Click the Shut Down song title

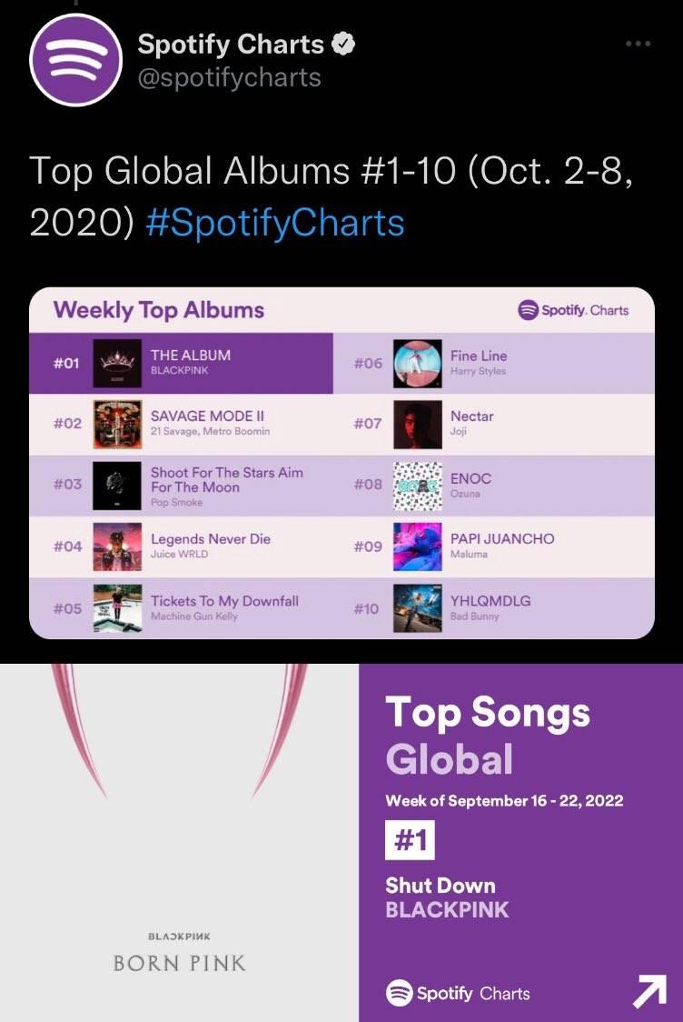point(440,885)
